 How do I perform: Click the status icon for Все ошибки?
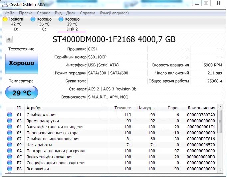pyautogui.click(x=10, y=169)
